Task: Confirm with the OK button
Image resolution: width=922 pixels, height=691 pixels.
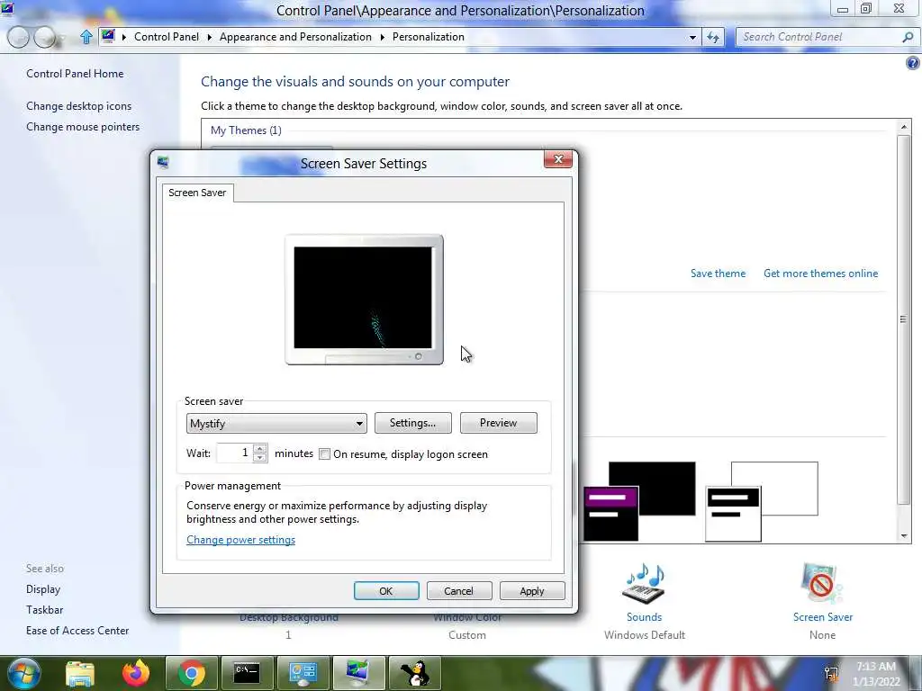Action: (386, 591)
